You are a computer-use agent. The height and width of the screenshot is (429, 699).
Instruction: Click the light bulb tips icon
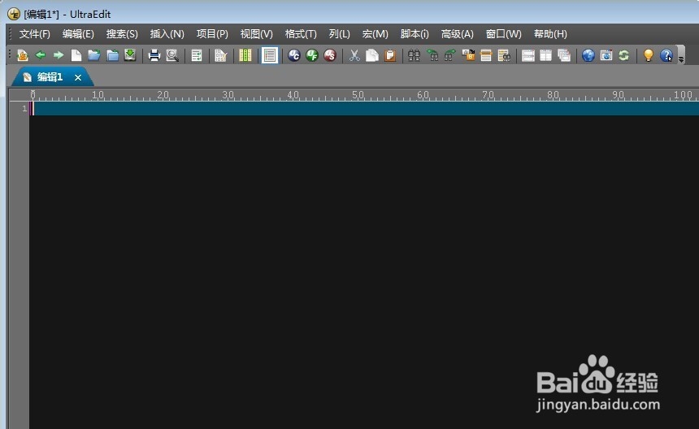(x=649, y=55)
